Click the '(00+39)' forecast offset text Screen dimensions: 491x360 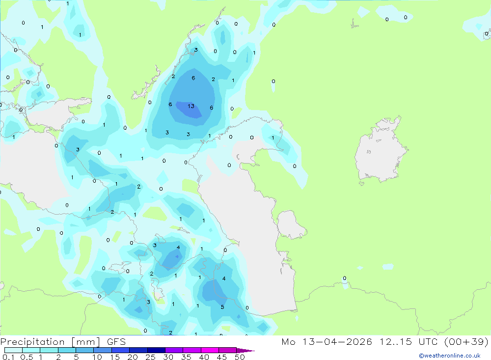point(466,341)
